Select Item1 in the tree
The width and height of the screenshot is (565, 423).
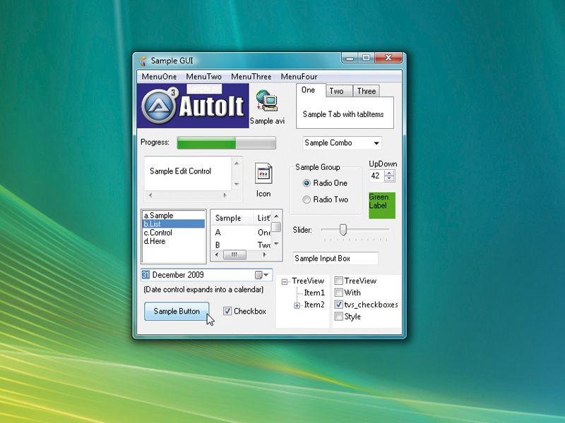(x=314, y=293)
